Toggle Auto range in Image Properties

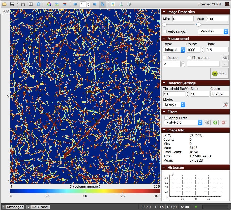point(165,31)
